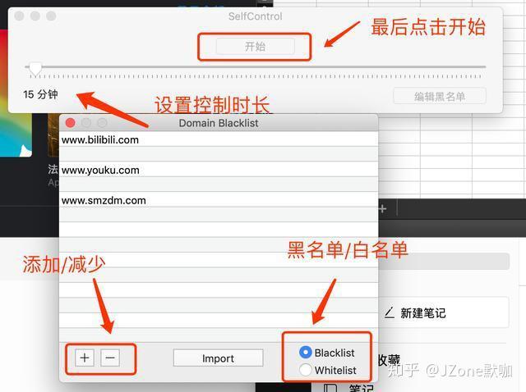Screen dimensions: 526x392
Task: Close the Domain Blacklist window
Action: tap(71, 123)
